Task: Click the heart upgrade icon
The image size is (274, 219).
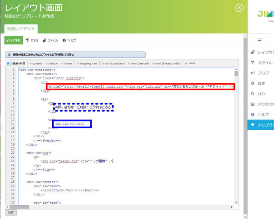Action: [x=253, y=125]
